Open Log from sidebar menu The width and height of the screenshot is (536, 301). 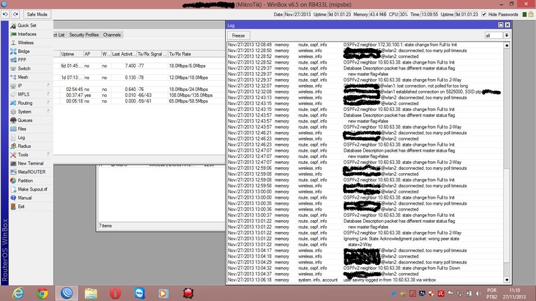click(21, 137)
